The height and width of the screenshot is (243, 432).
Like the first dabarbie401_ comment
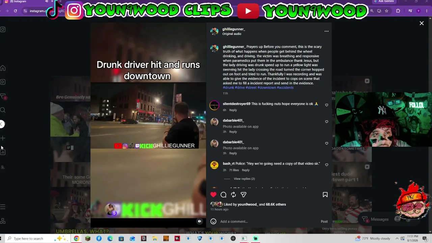click(326, 122)
